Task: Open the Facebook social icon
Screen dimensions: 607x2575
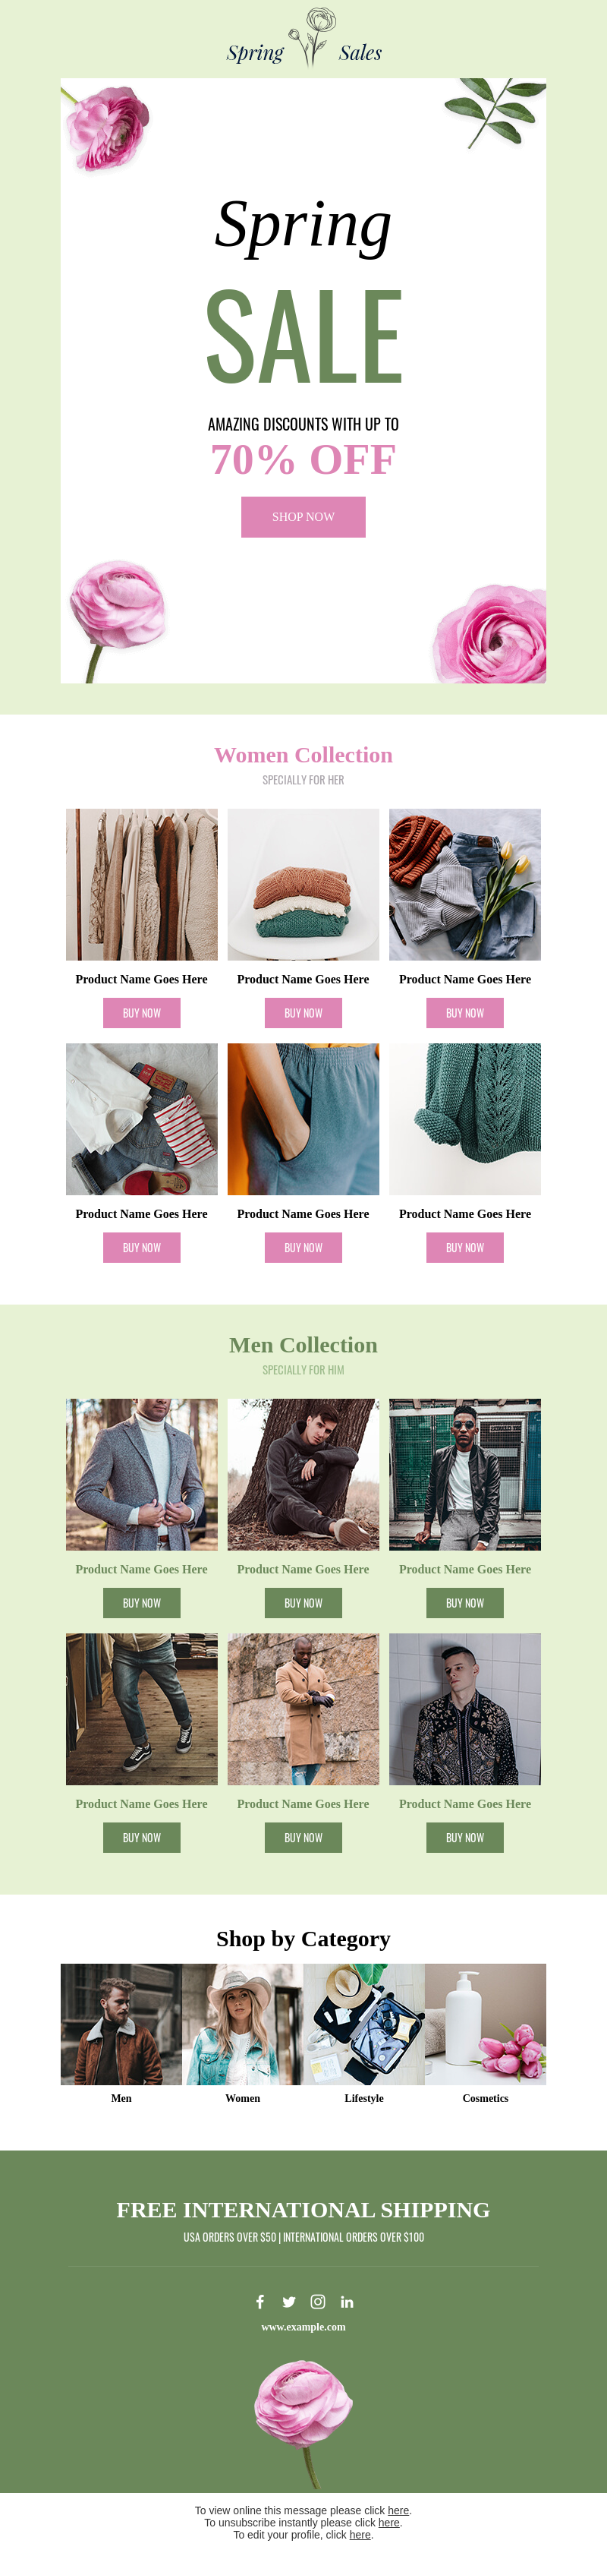Action: point(259,2301)
